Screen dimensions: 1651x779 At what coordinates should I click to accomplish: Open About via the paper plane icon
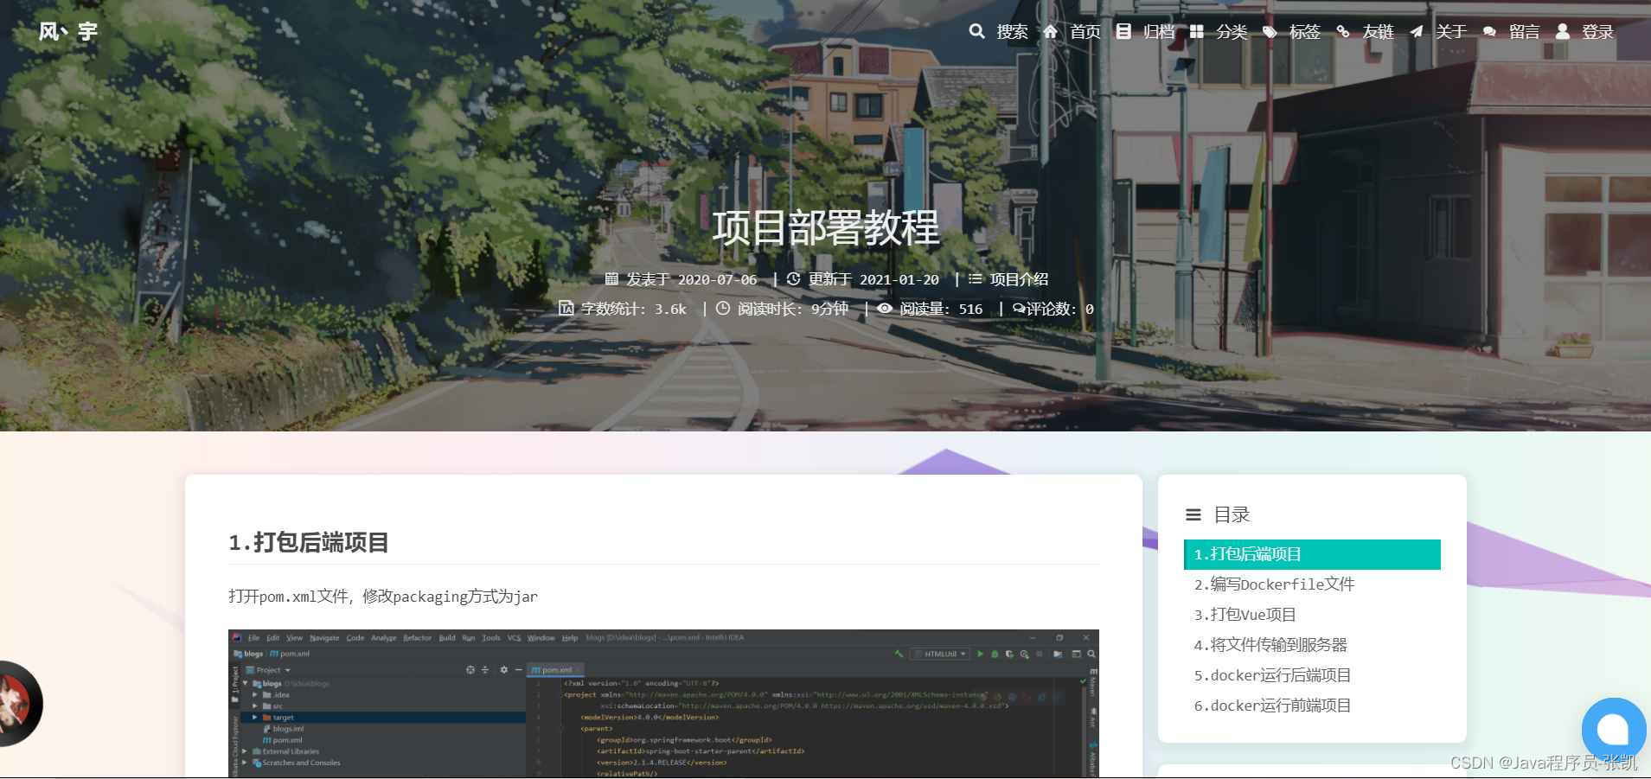point(1416,31)
